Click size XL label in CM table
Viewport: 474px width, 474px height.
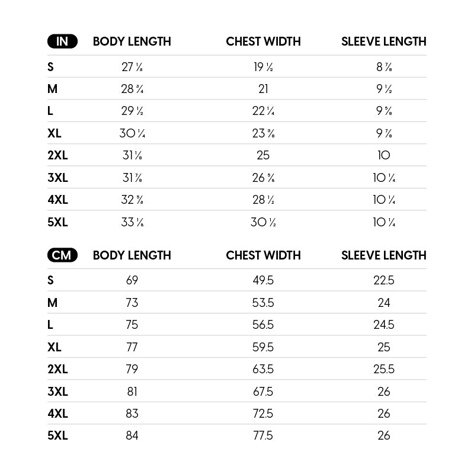tap(55, 347)
